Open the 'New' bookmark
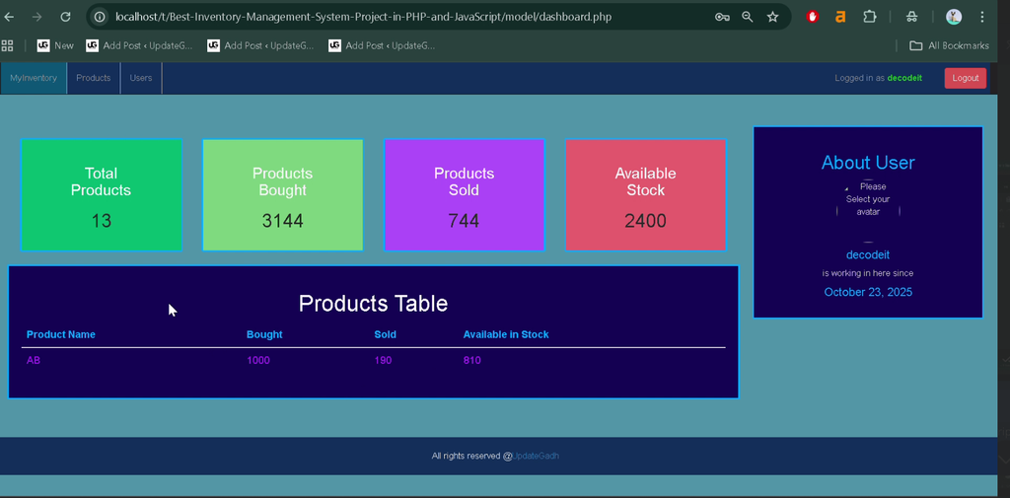The height and width of the screenshot is (498, 1010). pyautogui.click(x=55, y=45)
